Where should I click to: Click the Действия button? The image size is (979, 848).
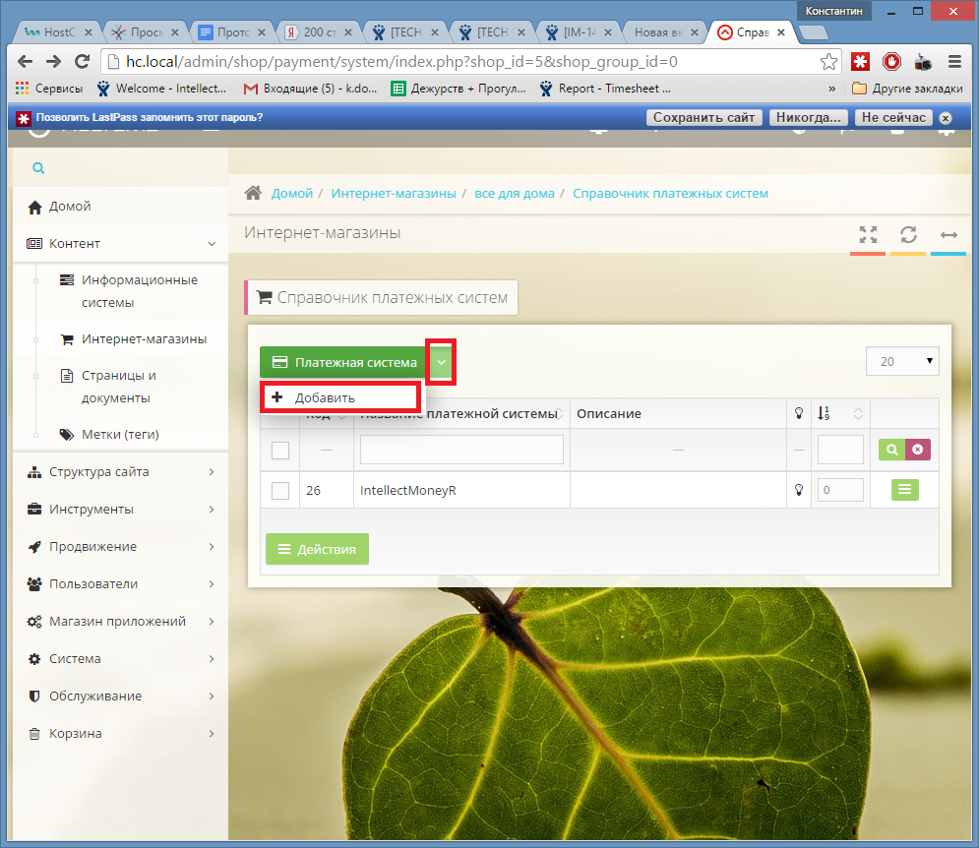pos(317,549)
